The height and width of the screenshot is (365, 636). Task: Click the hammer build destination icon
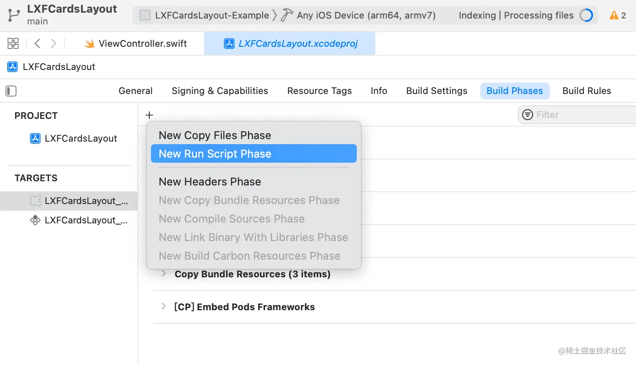(x=287, y=15)
